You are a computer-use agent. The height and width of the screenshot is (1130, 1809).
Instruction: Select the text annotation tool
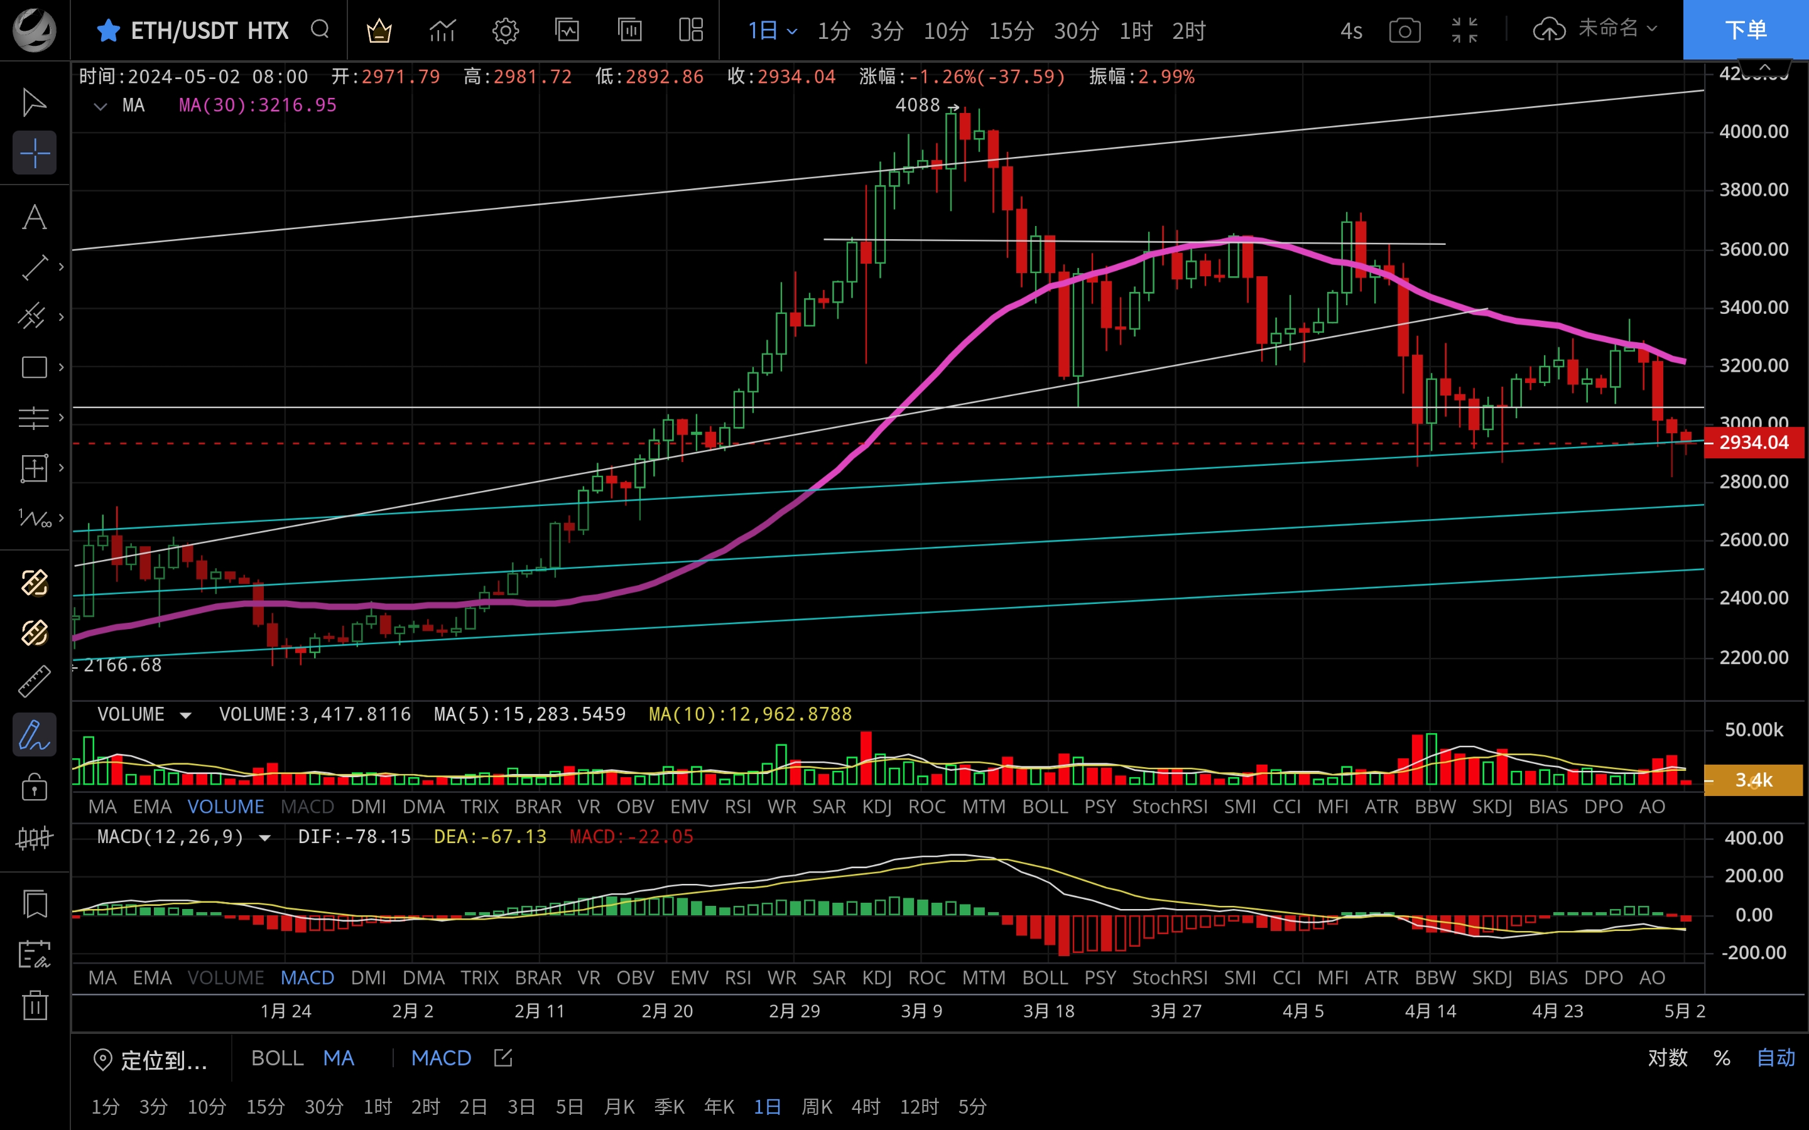tap(35, 217)
